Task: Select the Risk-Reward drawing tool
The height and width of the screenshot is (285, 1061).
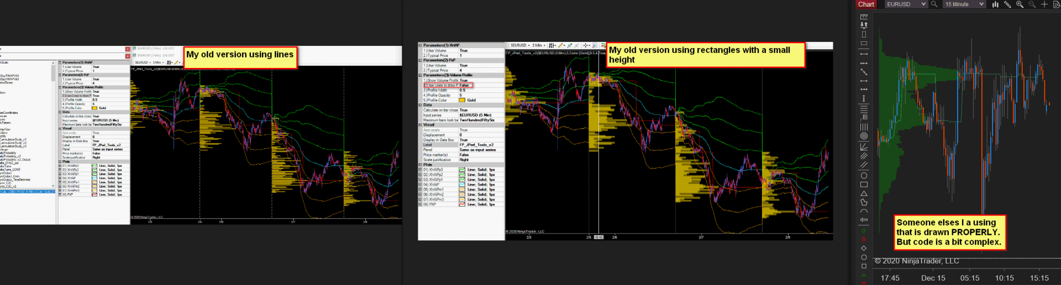Action: tap(864, 25)
